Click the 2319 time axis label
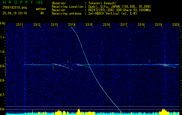This screenshot has width=182, height=115. click(159, 24)
